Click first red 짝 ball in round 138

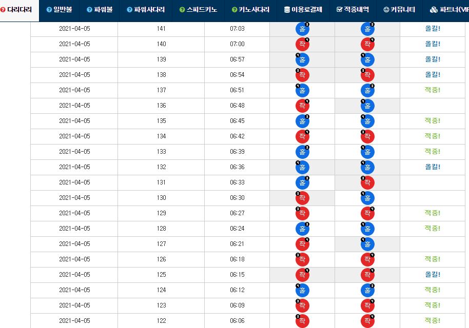[x=302, y=75]
